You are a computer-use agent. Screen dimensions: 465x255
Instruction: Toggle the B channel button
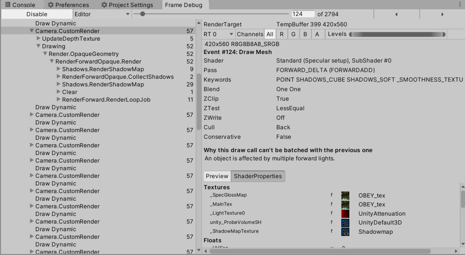coord(305,34)
